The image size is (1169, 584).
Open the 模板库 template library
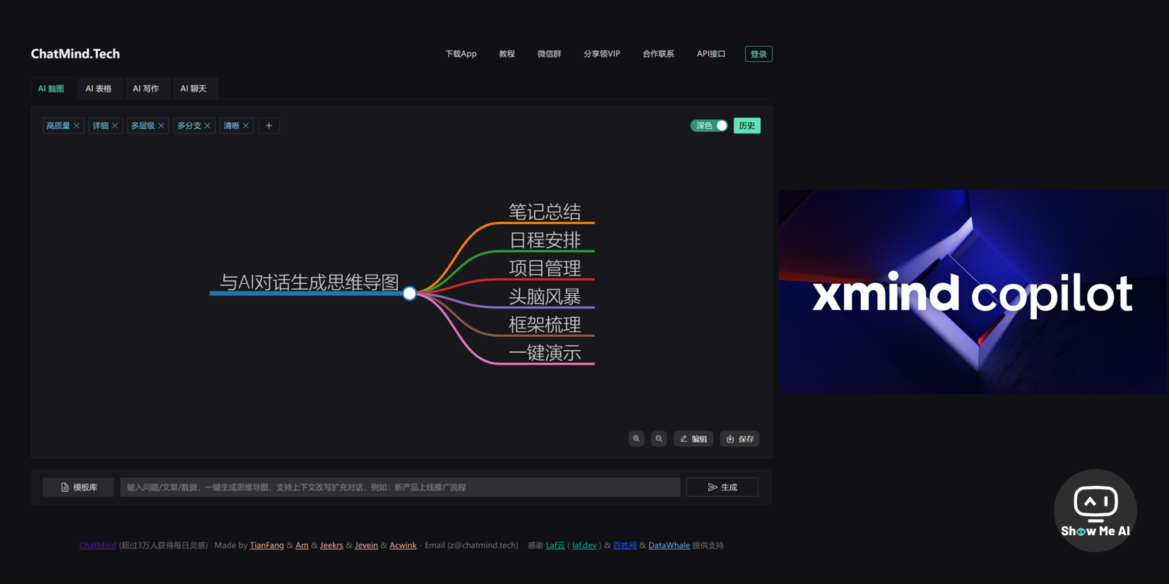(x=78, y=487)
